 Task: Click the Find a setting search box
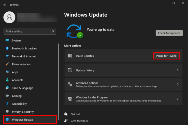pyautogui.click(x=30, y=31)
